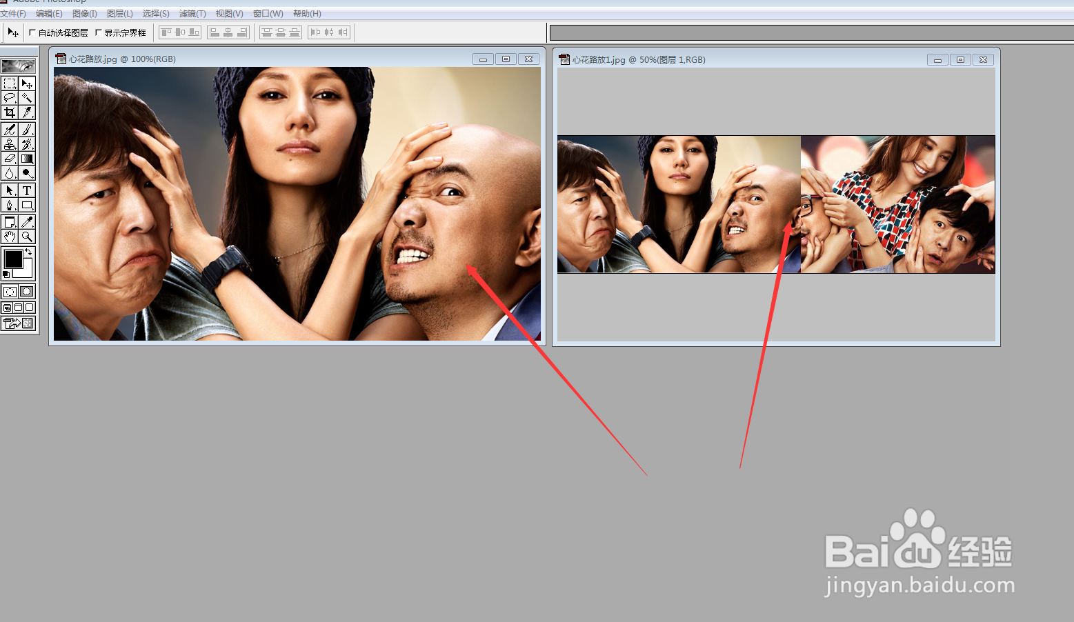Open the 图层(L) menu
The height and width of the screenshot is (622, 1074).
tap(120, 14)
